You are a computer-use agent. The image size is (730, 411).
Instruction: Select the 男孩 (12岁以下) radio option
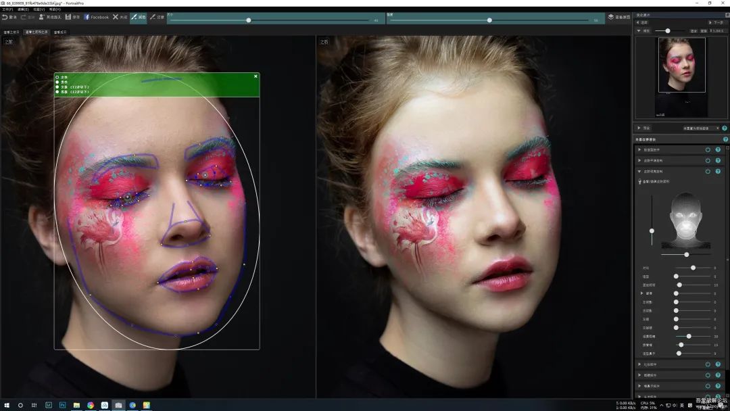coord(57,92)
